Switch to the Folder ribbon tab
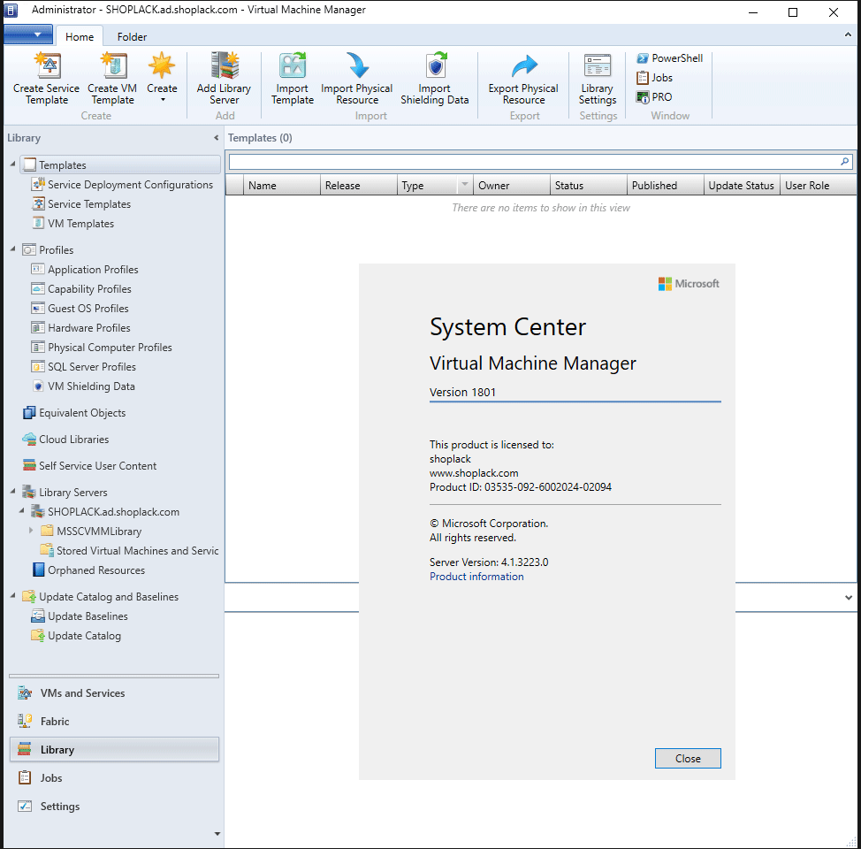Image resolution: width=861 pixels, height=849 pixels. 132,37
